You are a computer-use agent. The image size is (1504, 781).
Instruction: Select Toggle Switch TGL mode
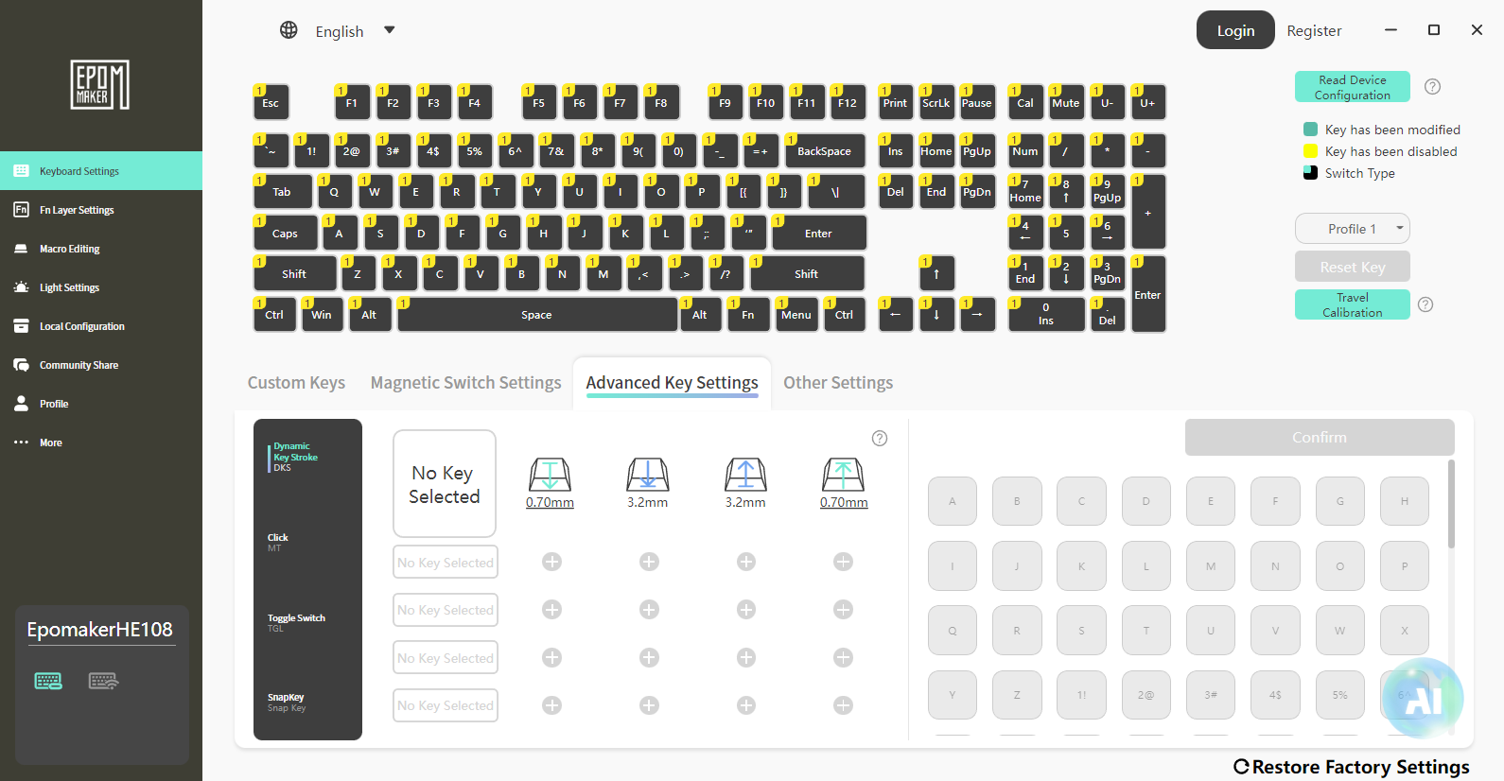coord(296,622)
